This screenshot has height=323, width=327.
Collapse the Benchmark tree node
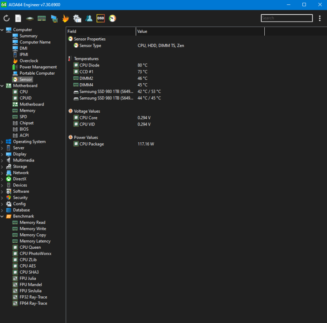[x=2, y=216]
